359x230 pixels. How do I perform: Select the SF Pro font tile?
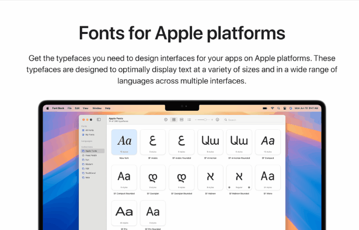point(124,213)
